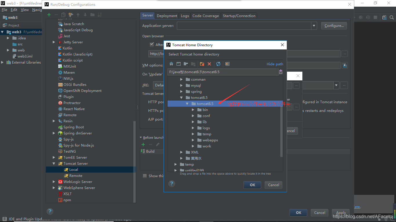Open path history icon beside path field

(281, 72)
